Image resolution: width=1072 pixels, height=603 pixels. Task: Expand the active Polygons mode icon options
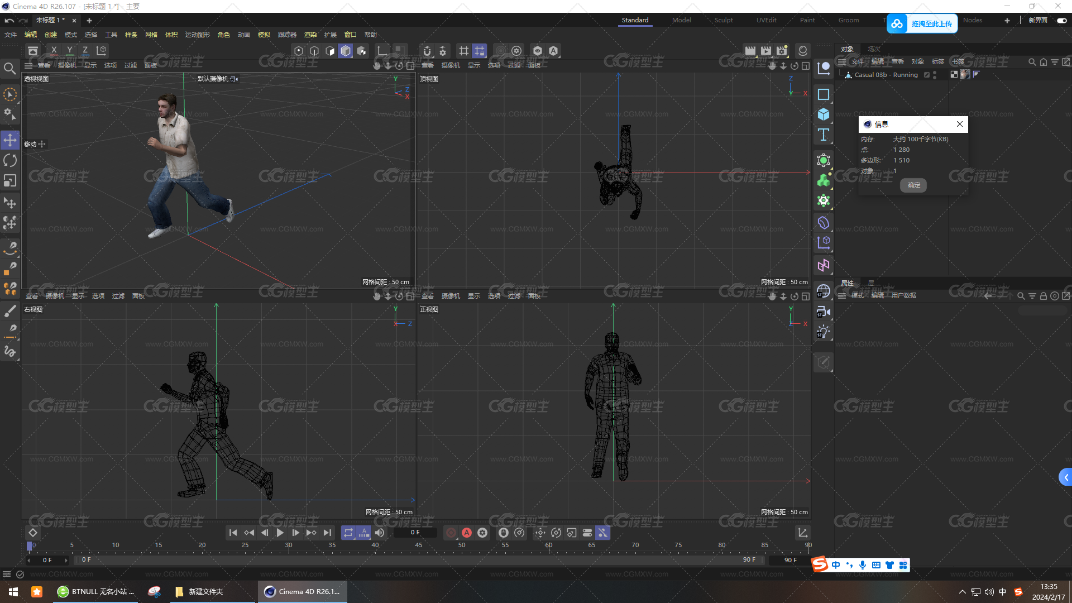pyautogui.click(x=346, y=51)
